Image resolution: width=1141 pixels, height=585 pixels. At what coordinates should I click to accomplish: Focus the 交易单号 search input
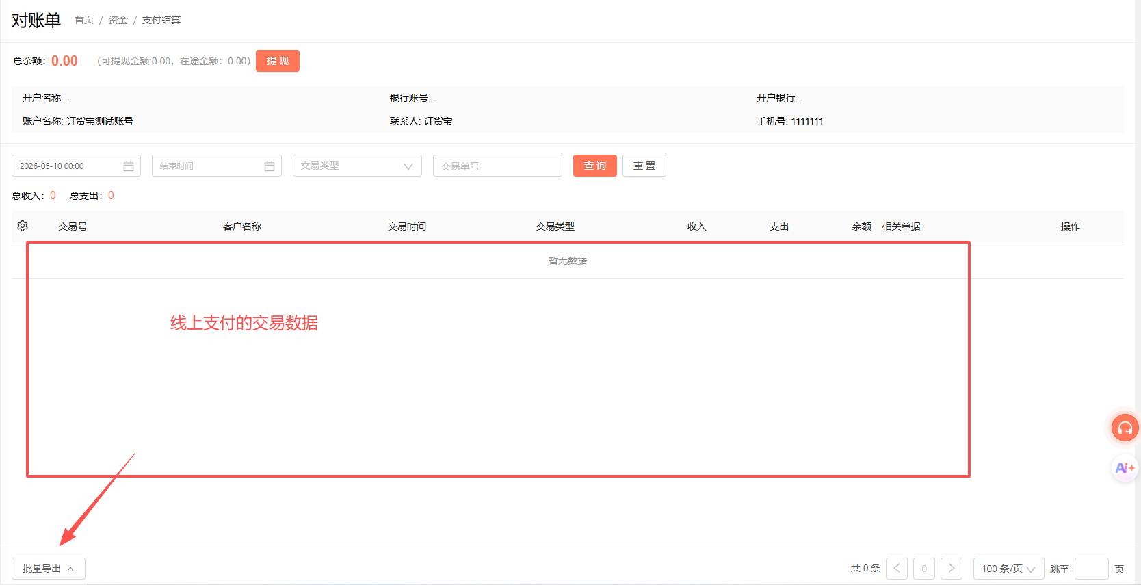point(497,166)
